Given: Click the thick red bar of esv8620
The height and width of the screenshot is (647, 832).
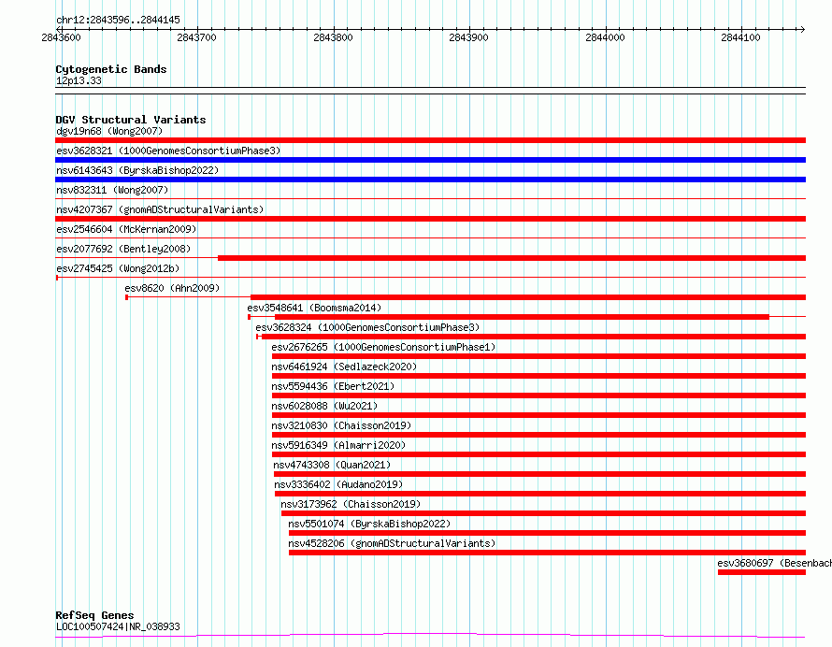Looking at the screenshot, I should point(528,297).
